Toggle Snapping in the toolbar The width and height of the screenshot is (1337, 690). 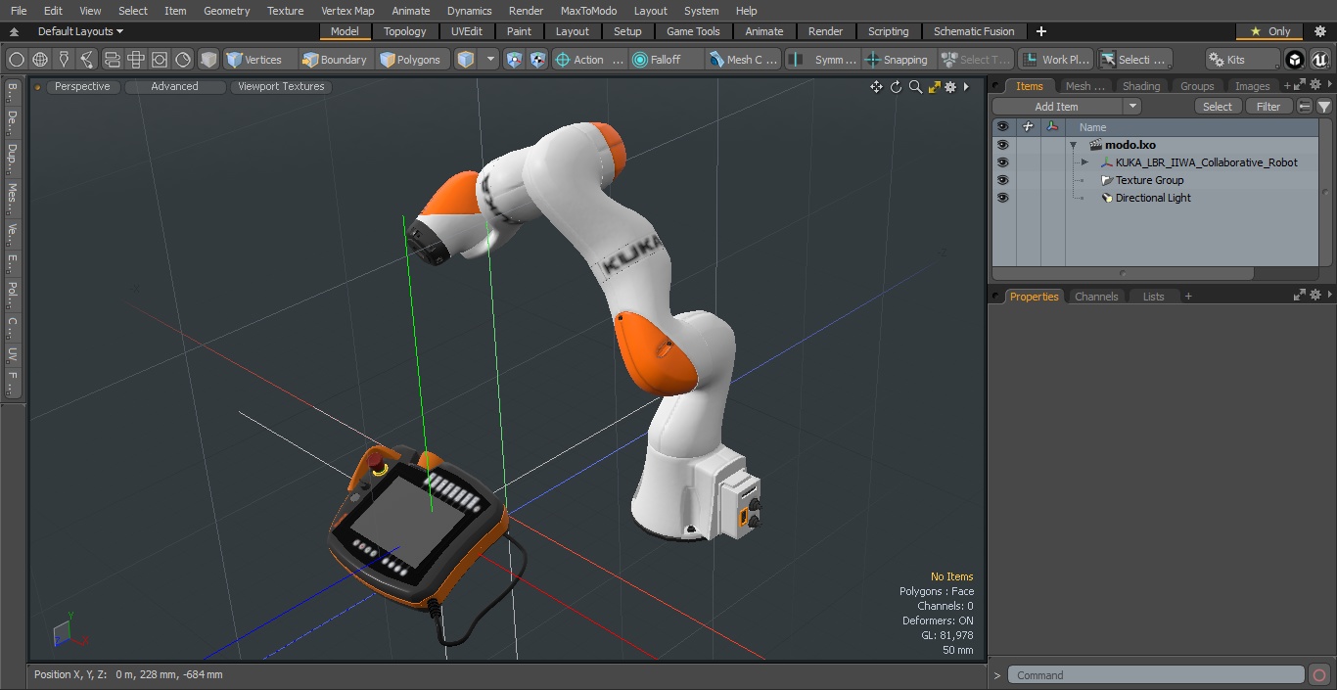897,60
